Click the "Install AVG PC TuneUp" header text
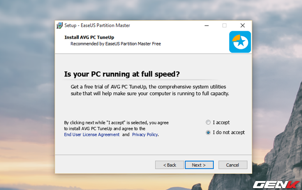 tap(89, 37)
